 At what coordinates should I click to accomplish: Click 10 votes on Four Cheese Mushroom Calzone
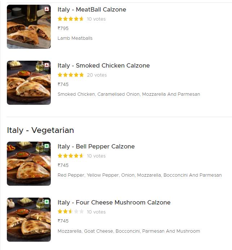pos(96,212)
